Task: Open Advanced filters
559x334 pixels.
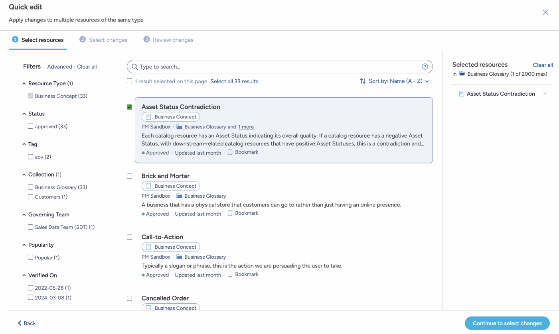Action: [59, 67]
